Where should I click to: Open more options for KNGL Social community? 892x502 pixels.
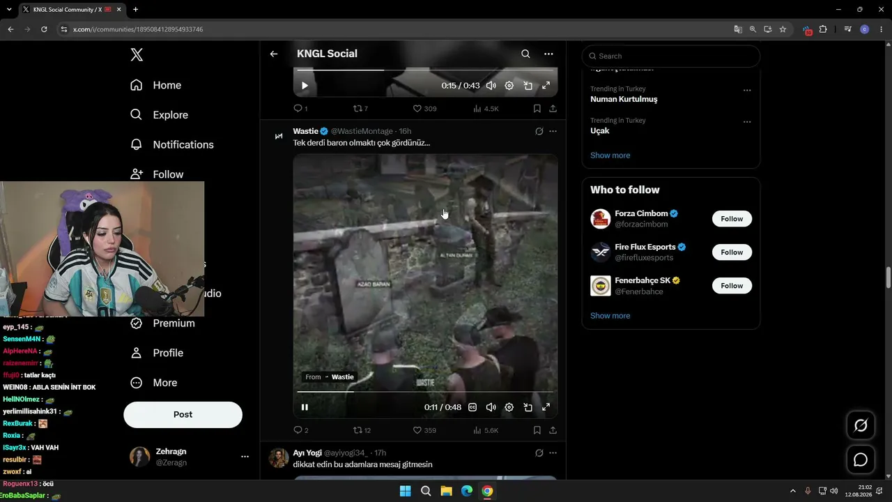click(x=548, y=54)
